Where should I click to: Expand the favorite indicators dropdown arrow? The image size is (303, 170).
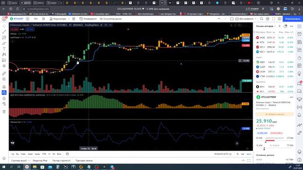point(69,19)
